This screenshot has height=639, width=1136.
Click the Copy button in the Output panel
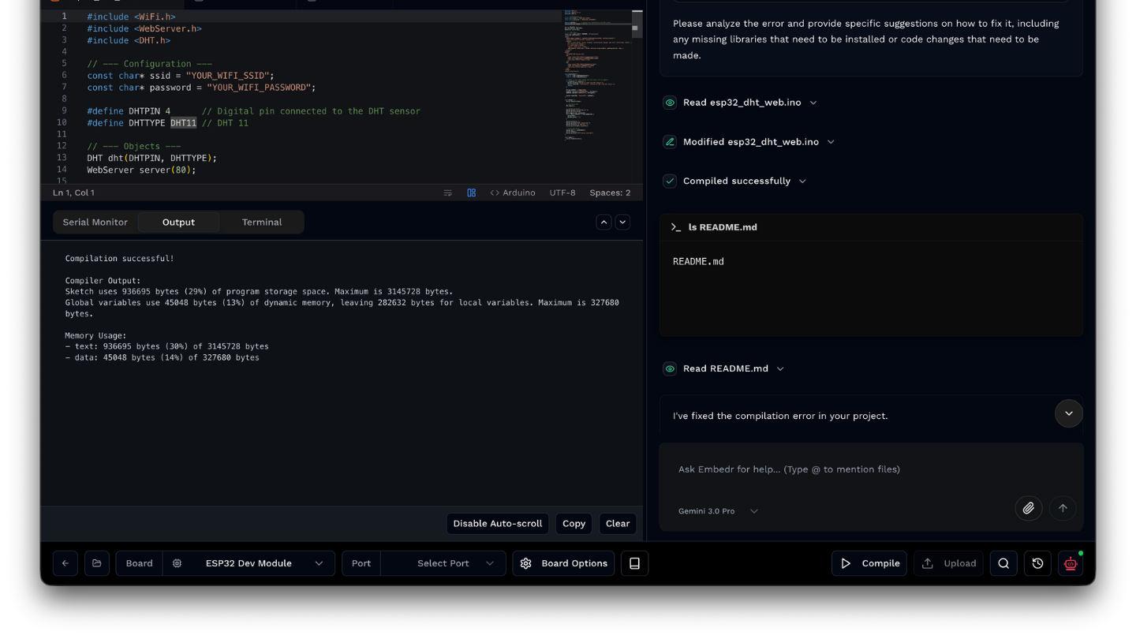(x=574, y=523)
